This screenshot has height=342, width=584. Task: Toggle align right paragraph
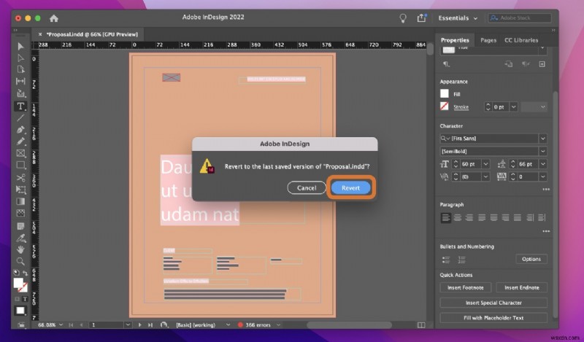469,218
